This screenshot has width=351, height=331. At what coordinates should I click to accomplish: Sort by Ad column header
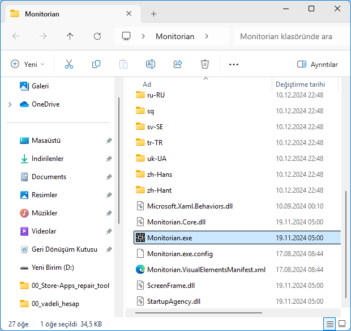click(x=147, y=84)
